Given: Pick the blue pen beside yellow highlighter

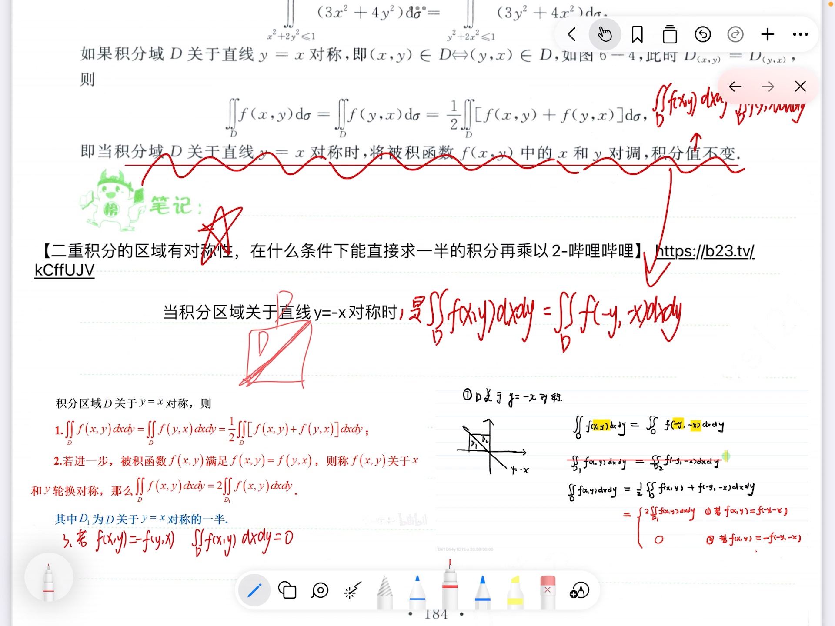Looking at the screenshot, I should pos(483,592).
